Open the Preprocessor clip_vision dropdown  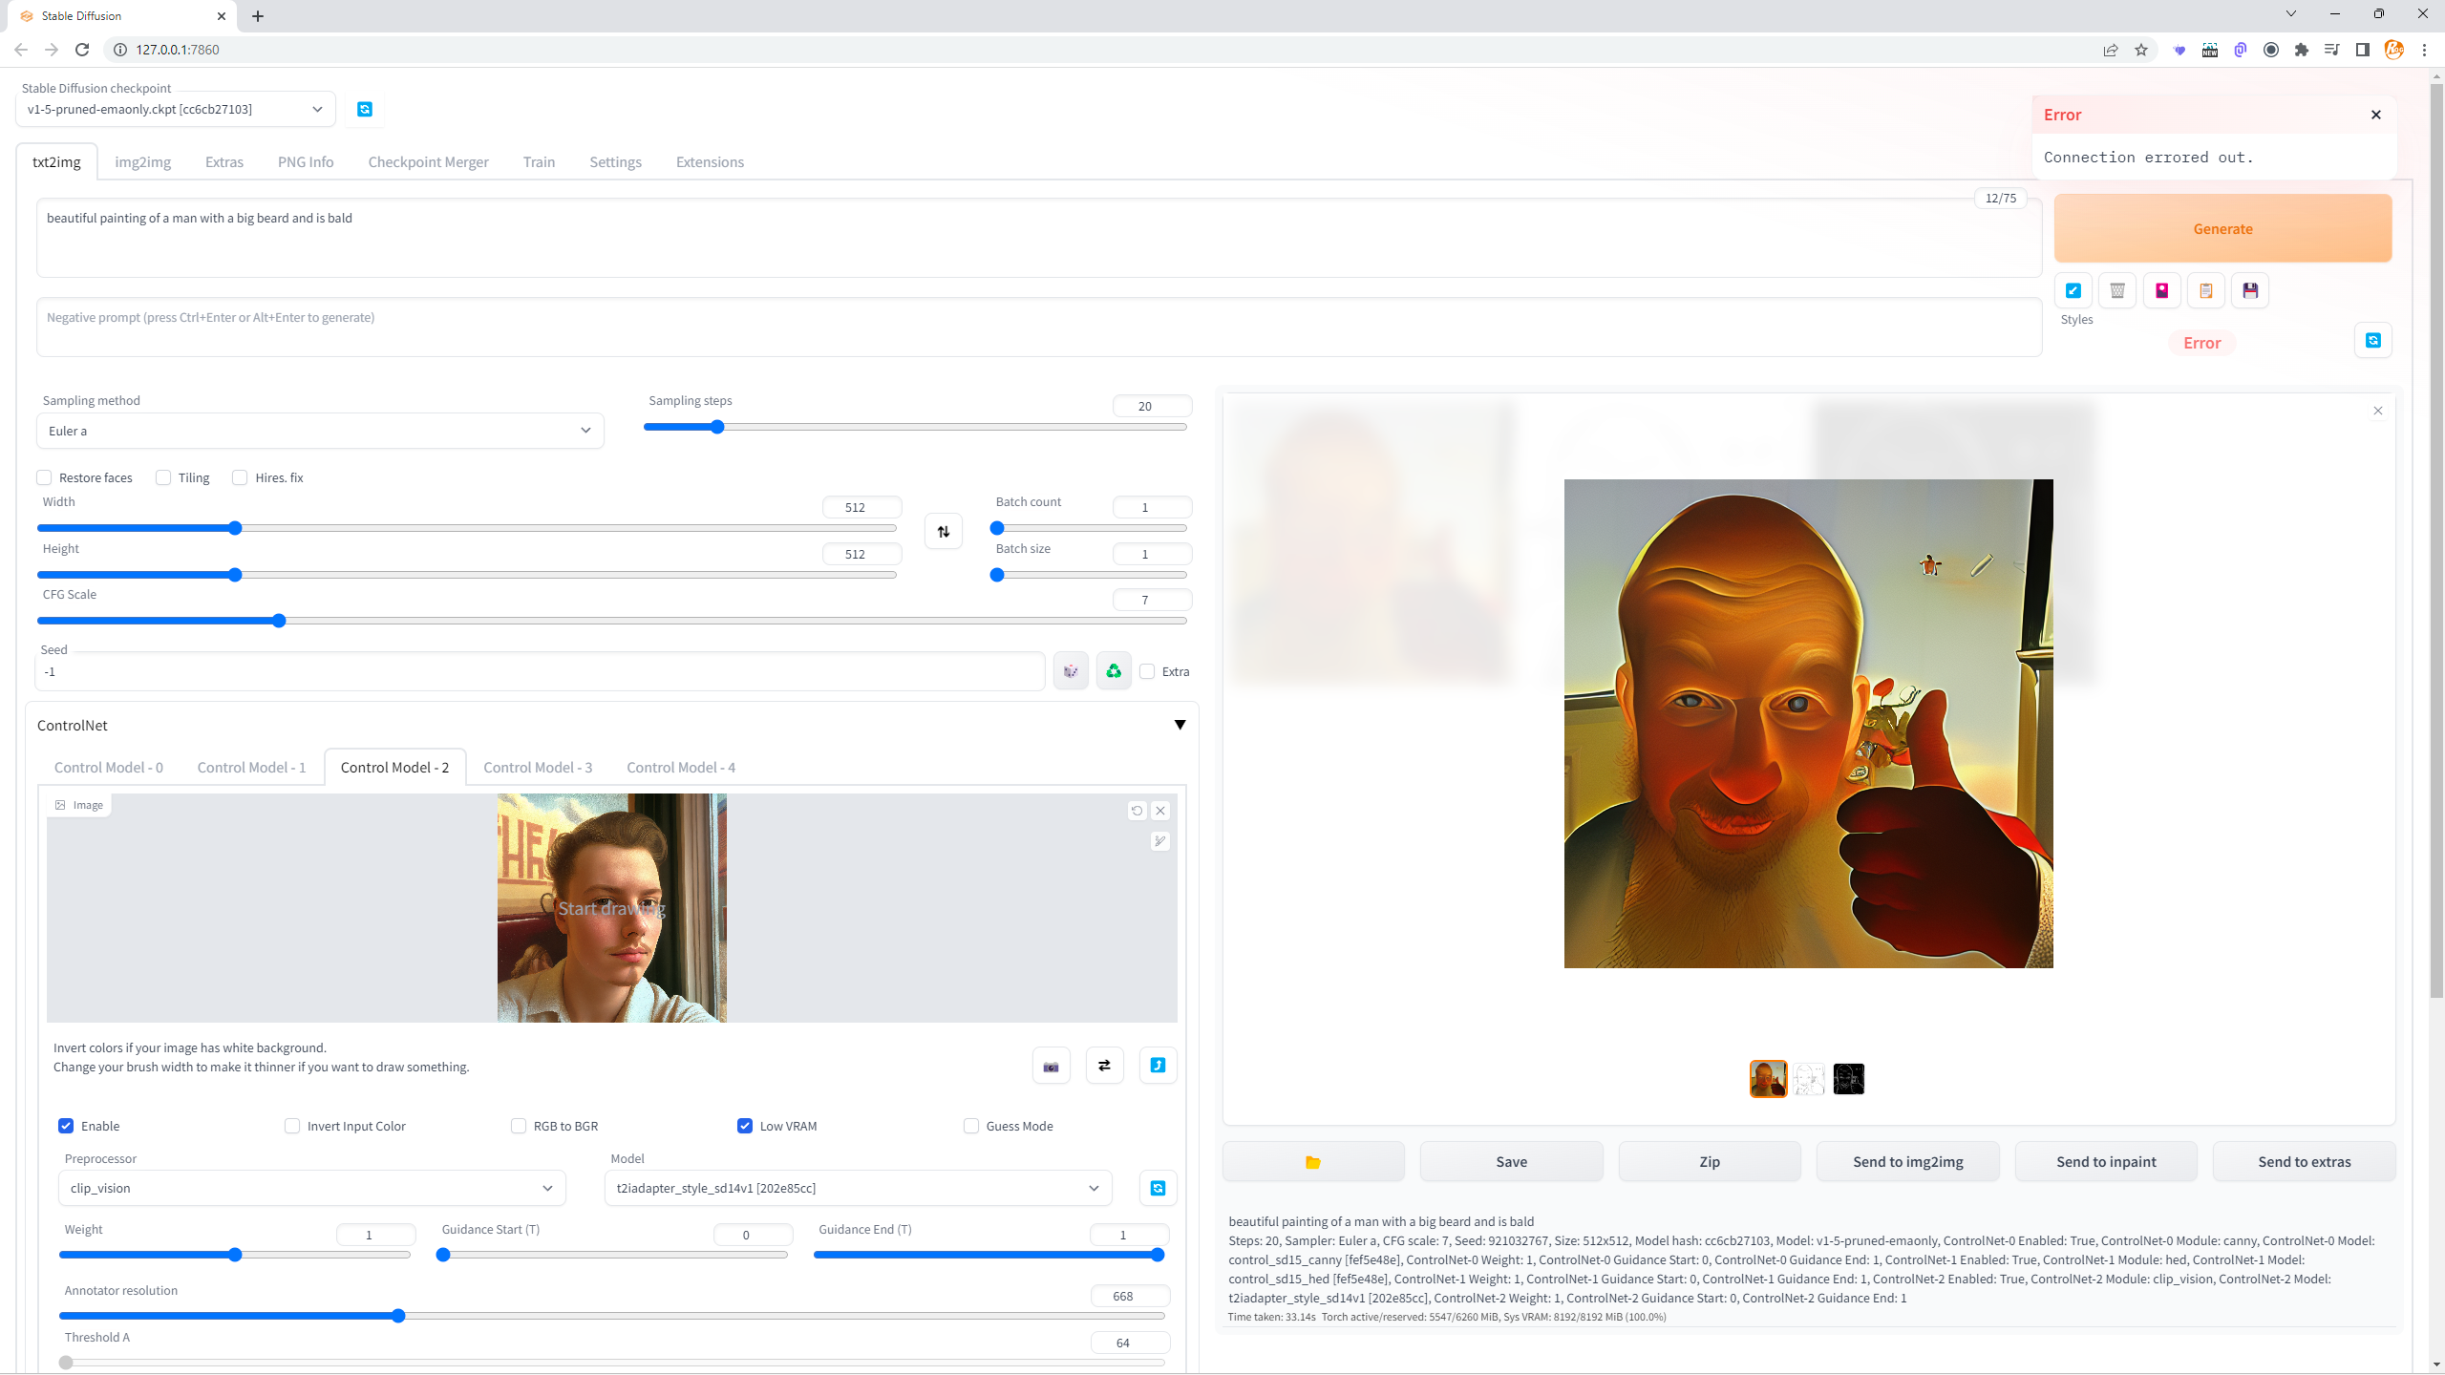click(x=311, y=1188)
